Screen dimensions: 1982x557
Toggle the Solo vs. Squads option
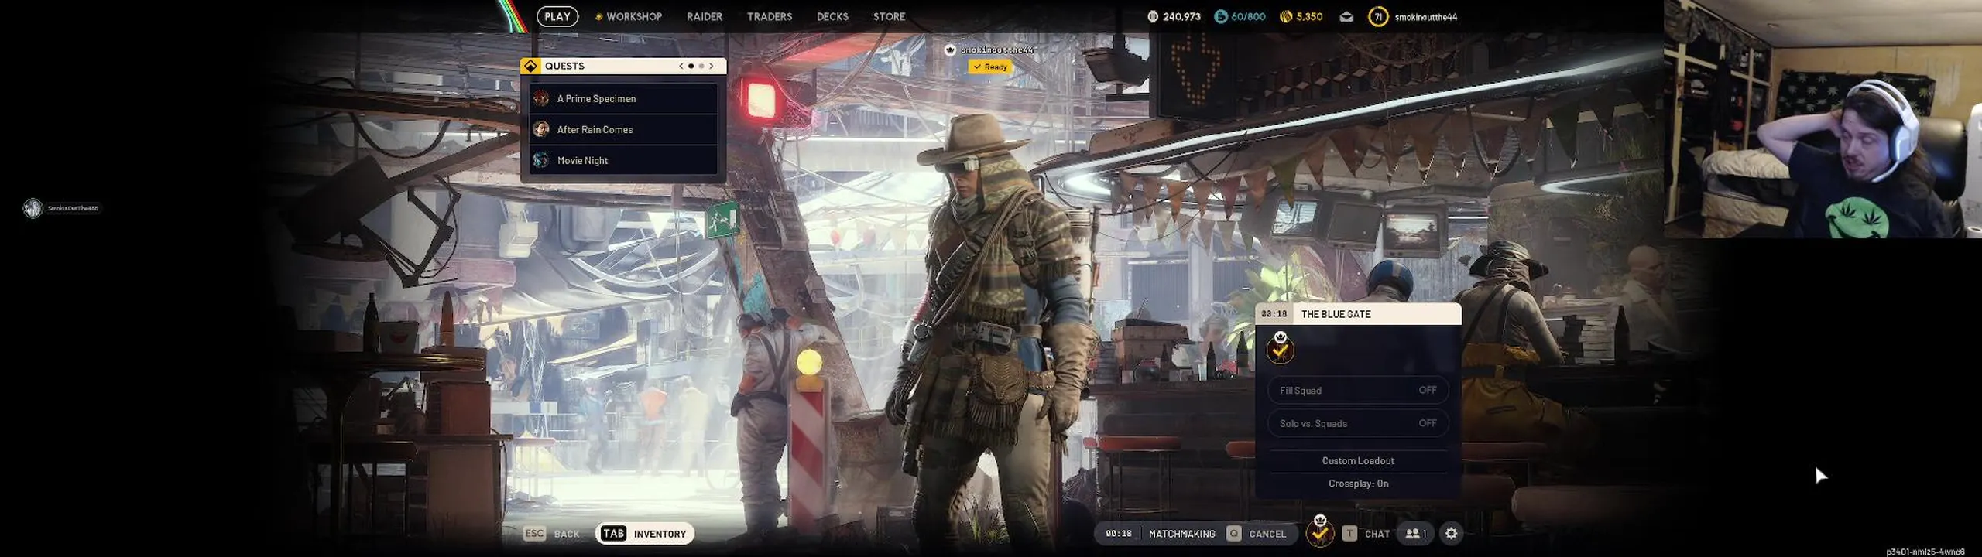tap(1358, 423)
